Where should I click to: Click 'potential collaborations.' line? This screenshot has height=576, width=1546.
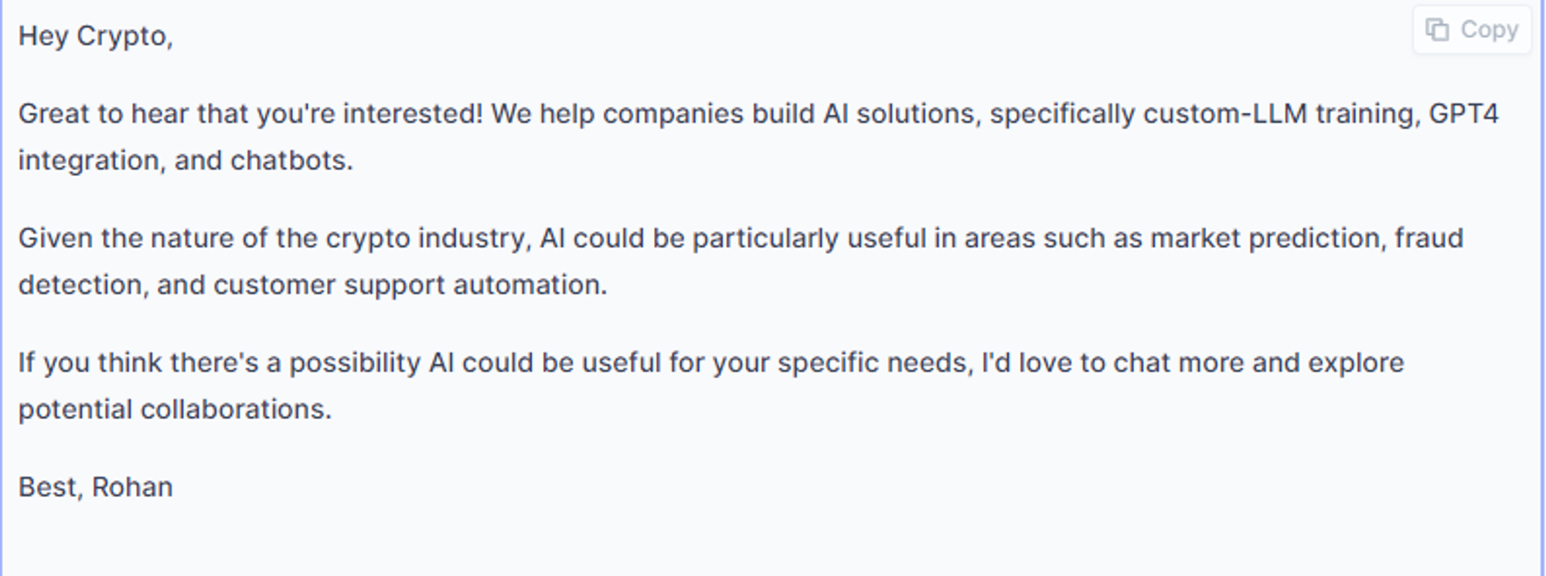[175, 410]
